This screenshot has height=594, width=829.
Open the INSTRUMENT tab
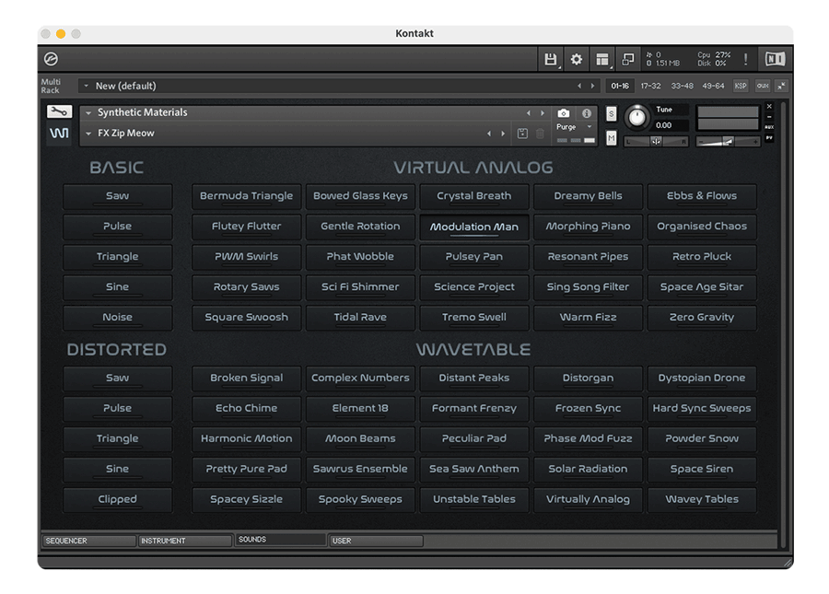185,541
